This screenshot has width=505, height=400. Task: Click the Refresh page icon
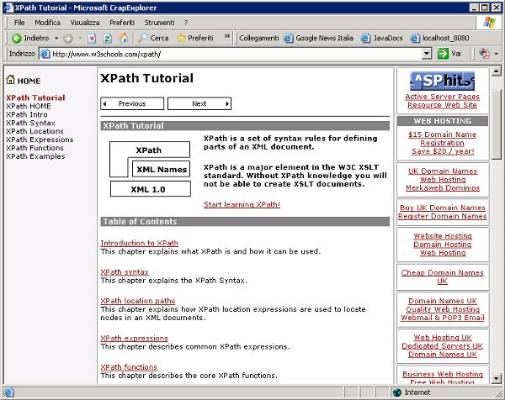(107, 39)
